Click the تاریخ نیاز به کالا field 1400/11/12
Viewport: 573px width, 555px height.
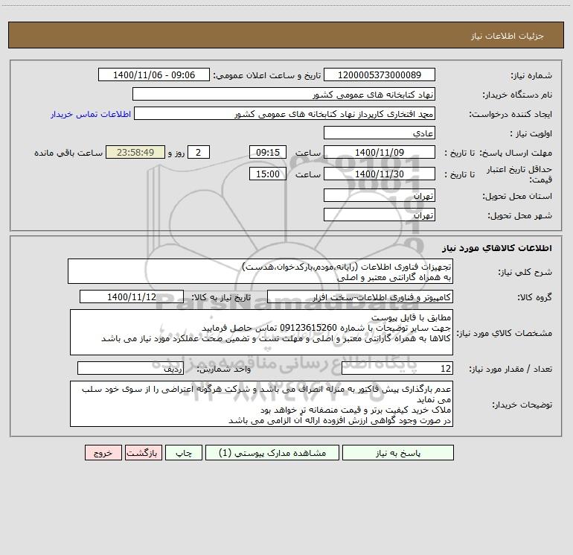[x=132, y=296]
